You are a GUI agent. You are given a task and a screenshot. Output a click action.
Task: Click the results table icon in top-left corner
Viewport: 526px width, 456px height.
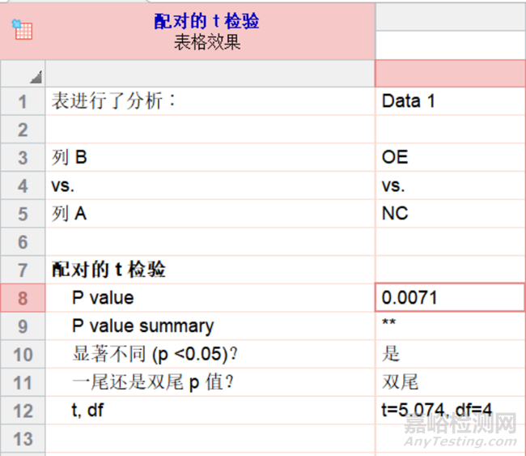tap(22, 30)
